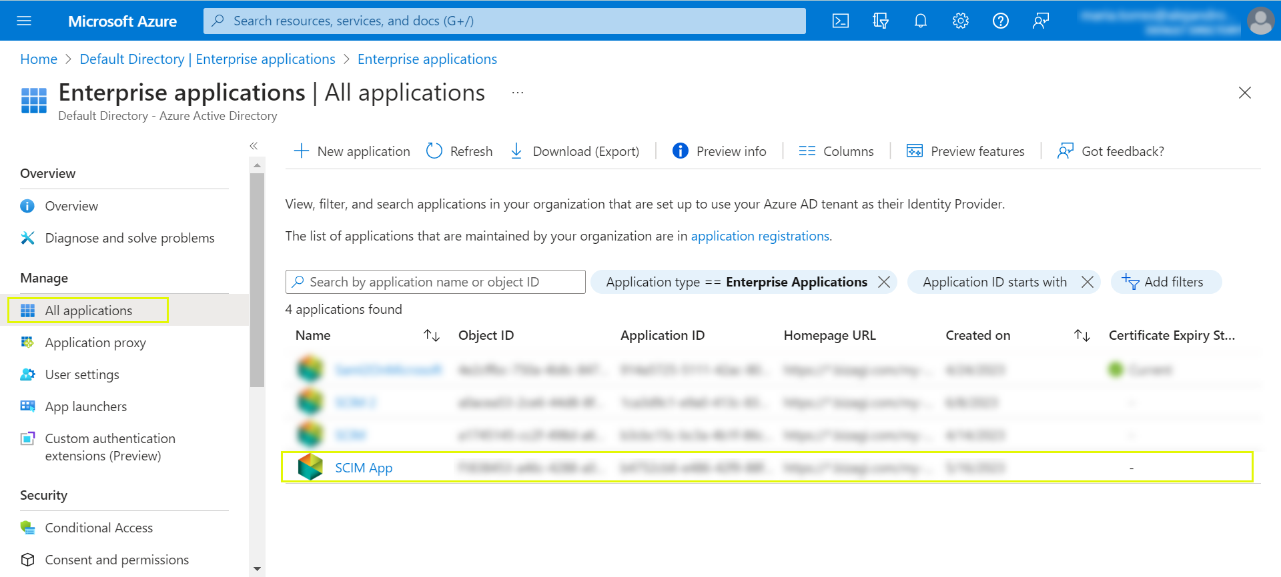The image size is (1281, 577).
Task: Collapse the left navigation with the double chevron
Action: coord(254,145)
